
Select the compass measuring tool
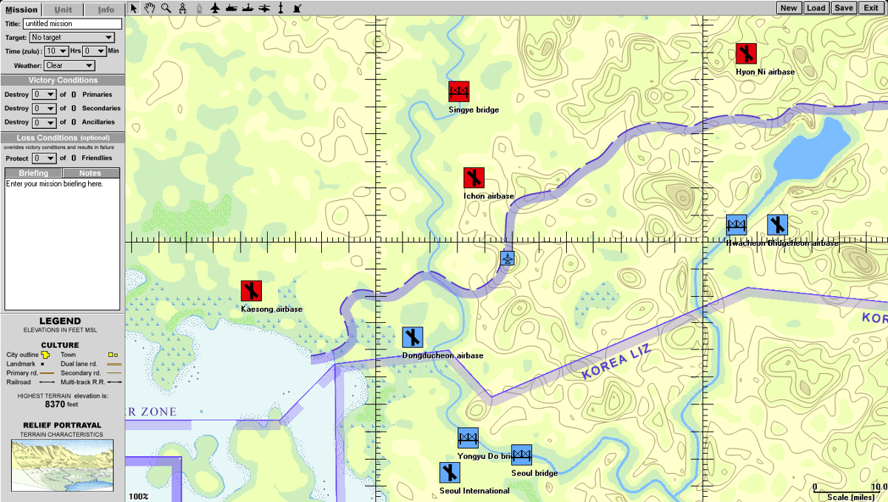click(x=182, y=8)
